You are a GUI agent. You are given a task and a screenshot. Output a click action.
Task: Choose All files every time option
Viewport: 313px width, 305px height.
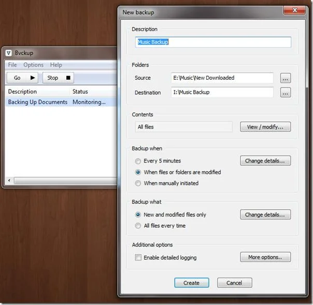tap(138, 226)
